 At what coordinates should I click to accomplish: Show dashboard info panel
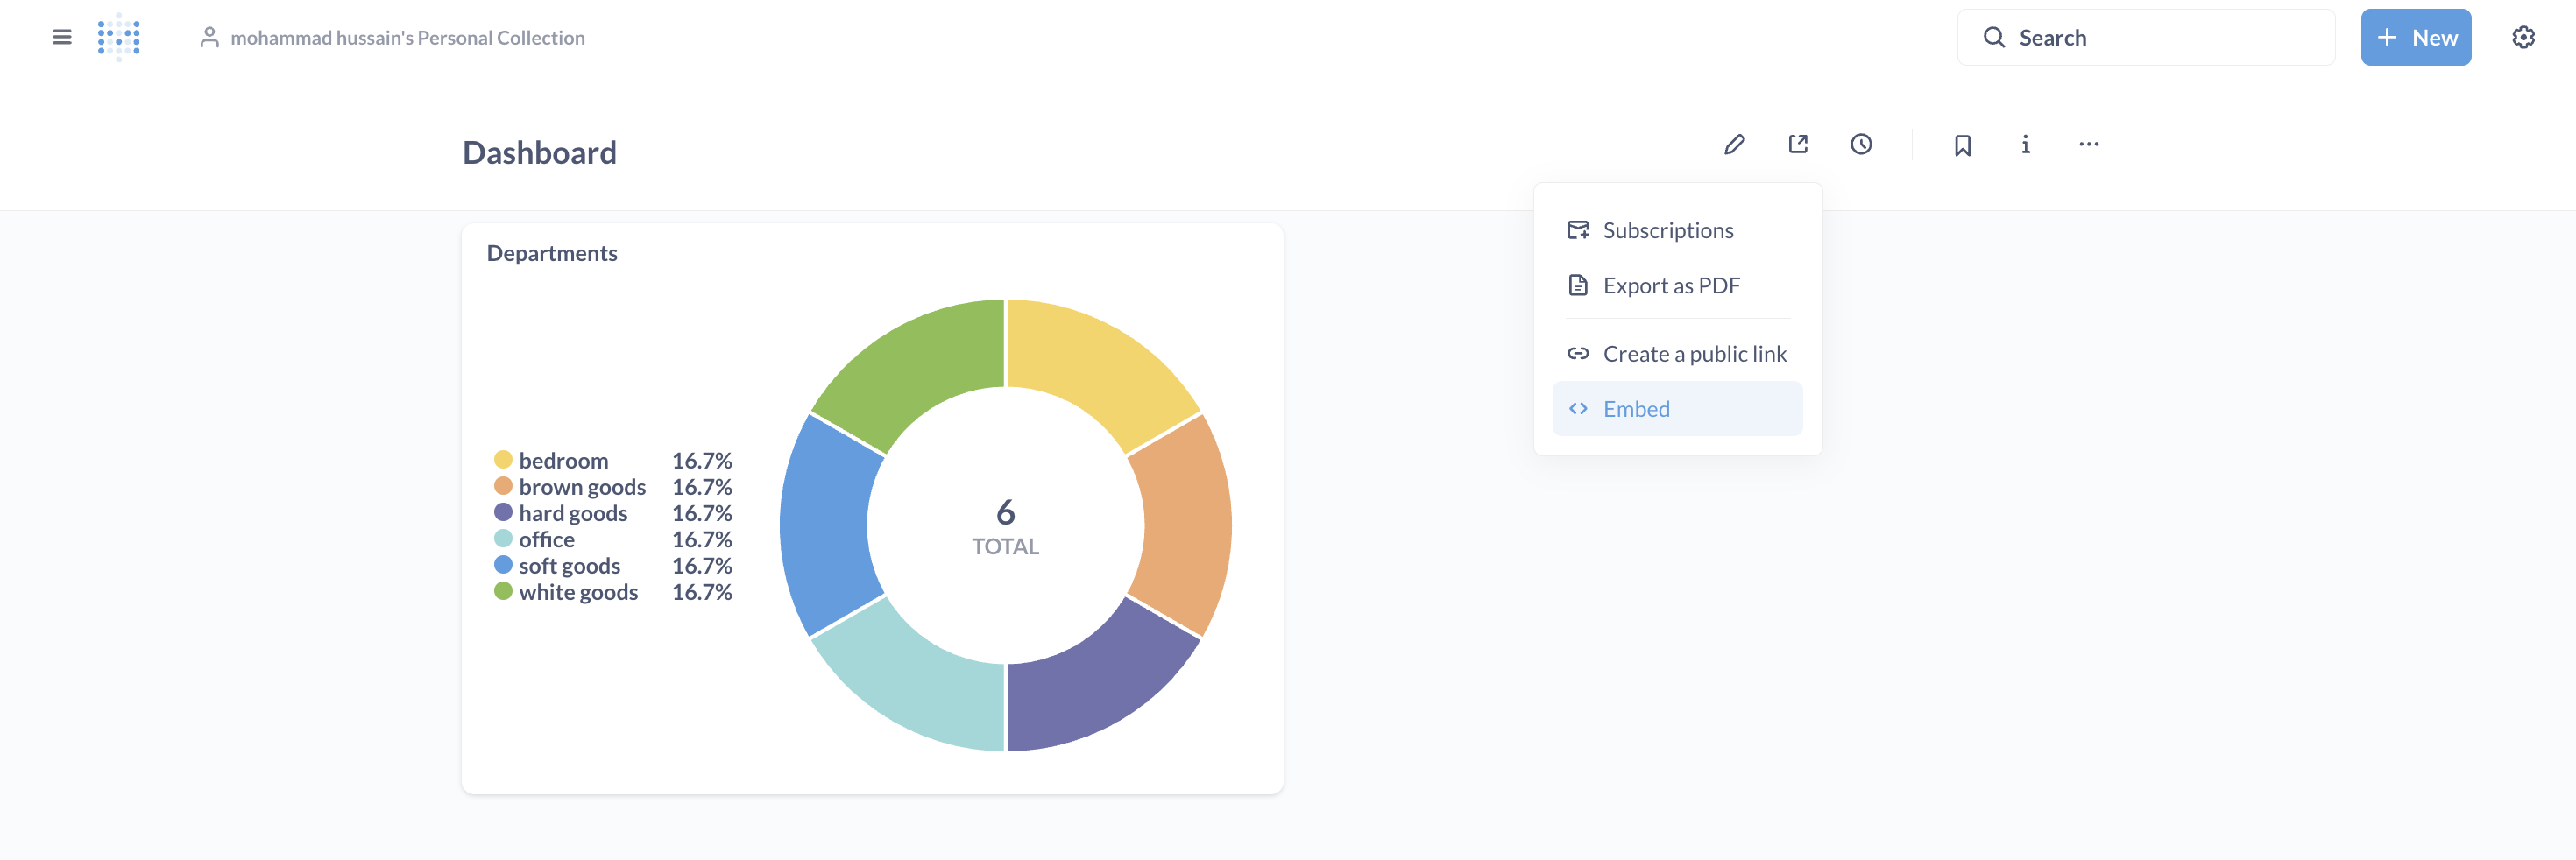[x=2025, y=145]
